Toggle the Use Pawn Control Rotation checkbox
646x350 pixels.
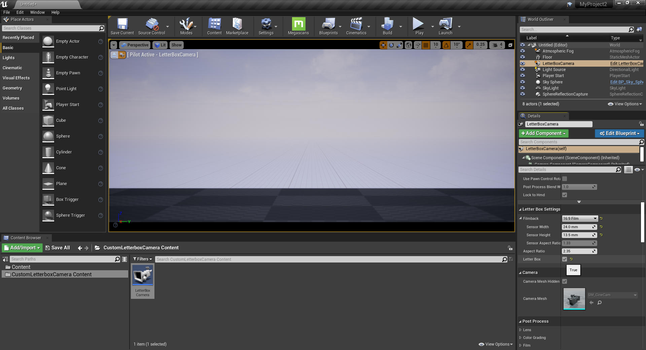[x=565, y=179]
